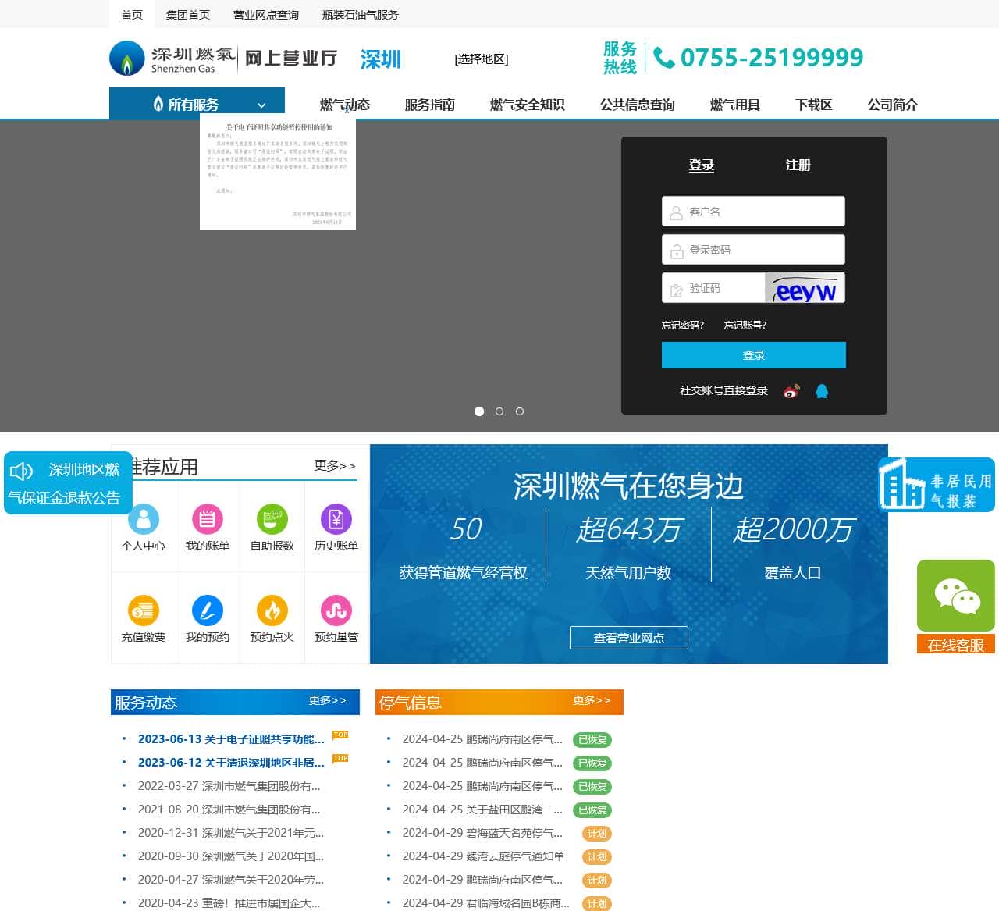
Task: Open the 2022-03-27 news item
Action: (x=229, y=786)
